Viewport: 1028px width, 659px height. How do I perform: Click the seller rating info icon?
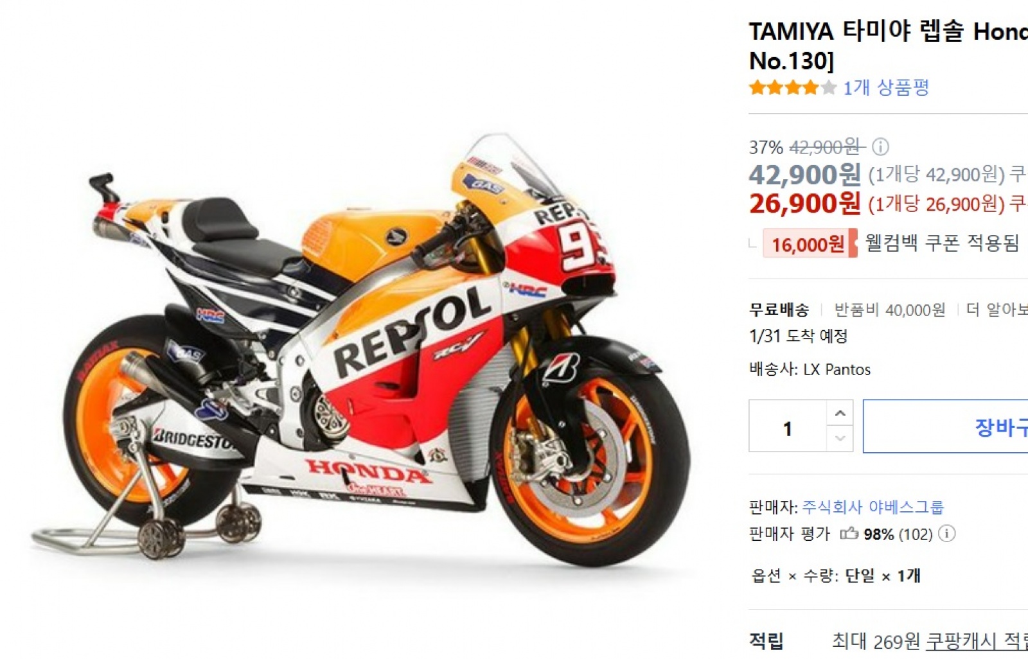pyautogui.click(x=947, y=534)
